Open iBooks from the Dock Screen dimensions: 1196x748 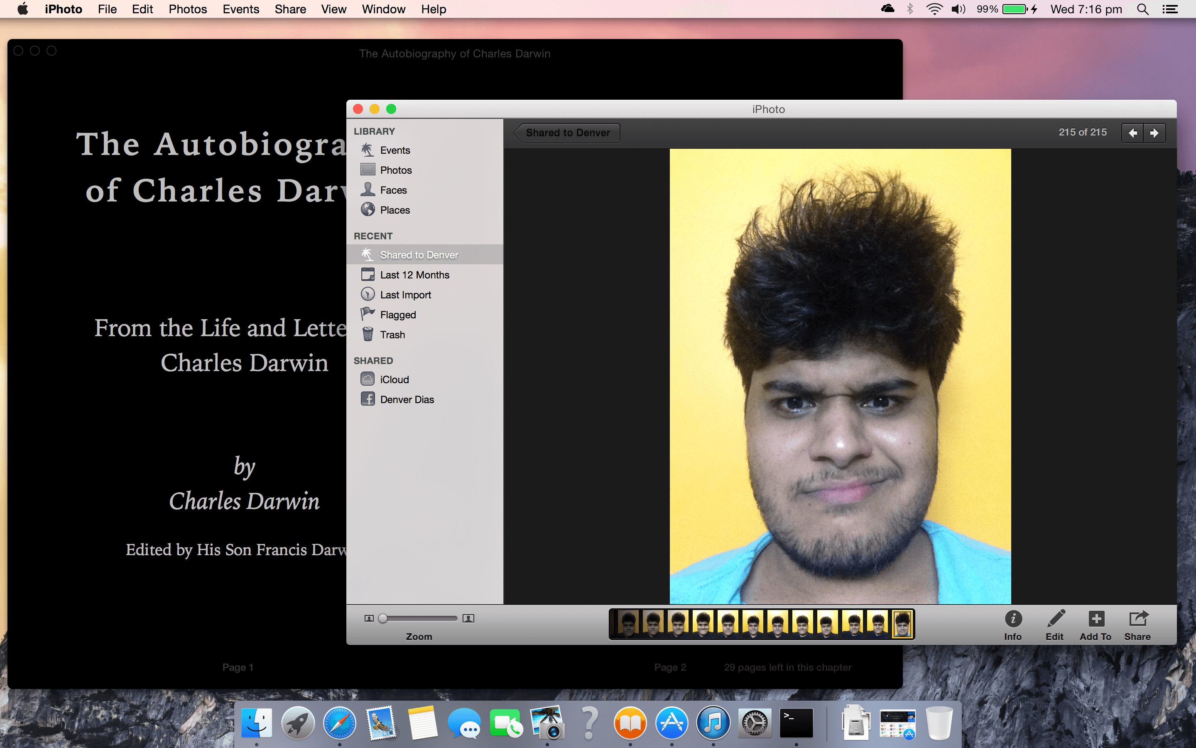630,723
